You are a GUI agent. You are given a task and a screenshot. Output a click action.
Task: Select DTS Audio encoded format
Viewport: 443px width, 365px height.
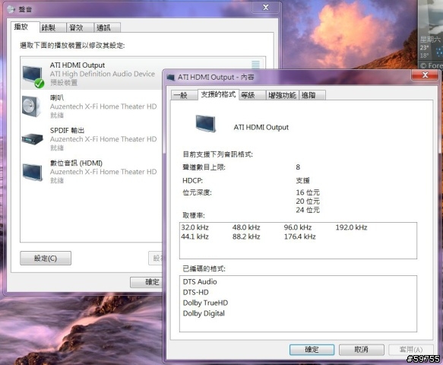(200, 281)
